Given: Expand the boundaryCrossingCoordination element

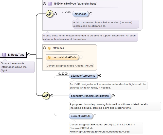Looking at the screenshot, I should (x=113, y=96).
